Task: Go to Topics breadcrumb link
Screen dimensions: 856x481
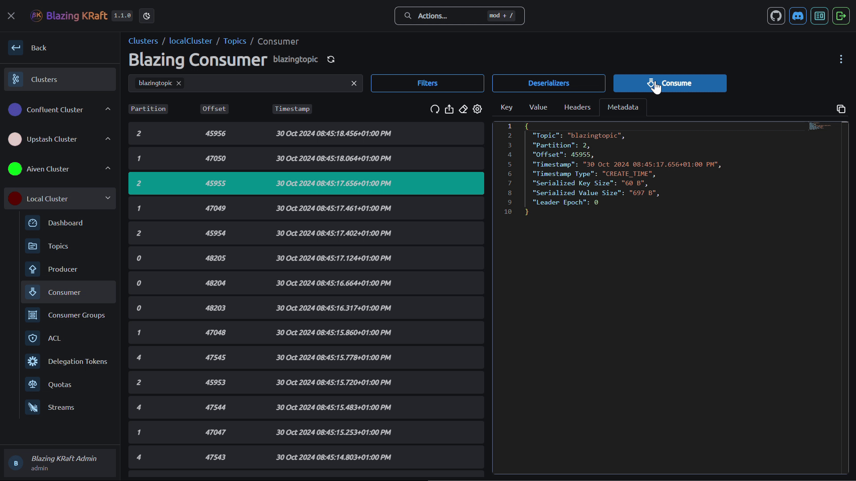Action: point(235,41)
